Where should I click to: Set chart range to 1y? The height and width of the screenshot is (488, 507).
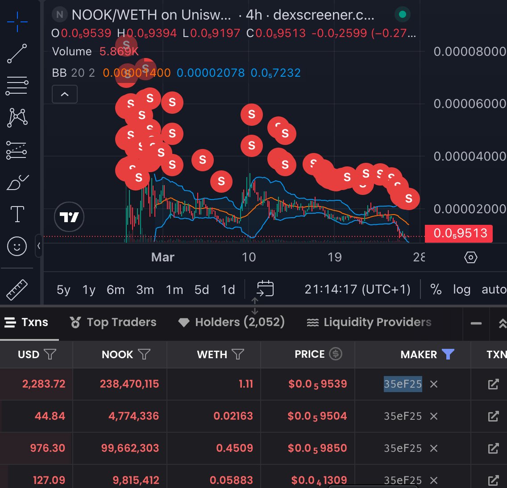[89, 289]
